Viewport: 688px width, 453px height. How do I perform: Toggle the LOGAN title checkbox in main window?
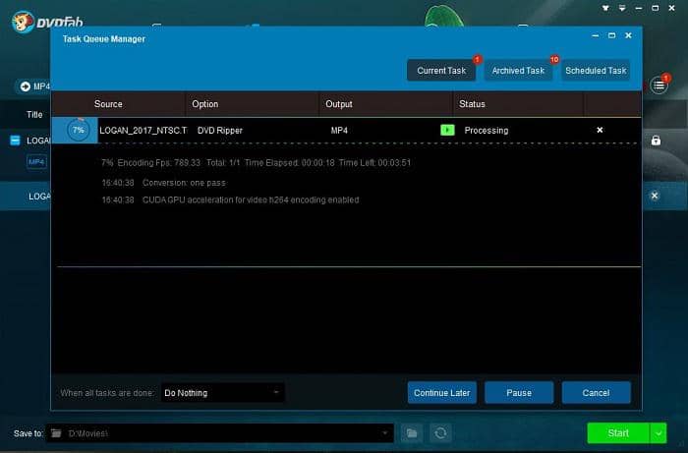click(15, 141)
